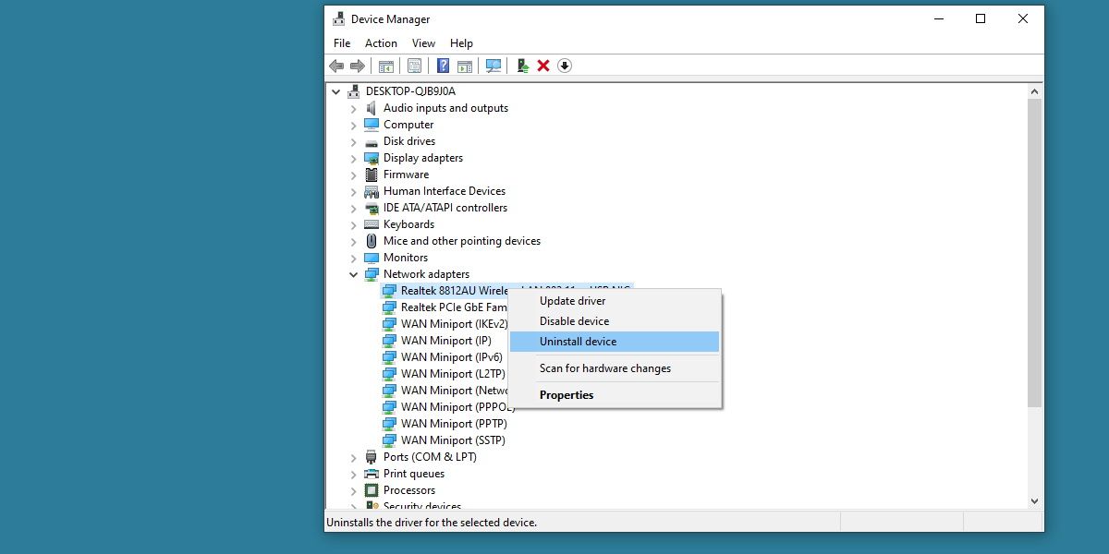The image size is (1109, 554).
Task: Open Properties from the context menu
Action: point(567,395)
